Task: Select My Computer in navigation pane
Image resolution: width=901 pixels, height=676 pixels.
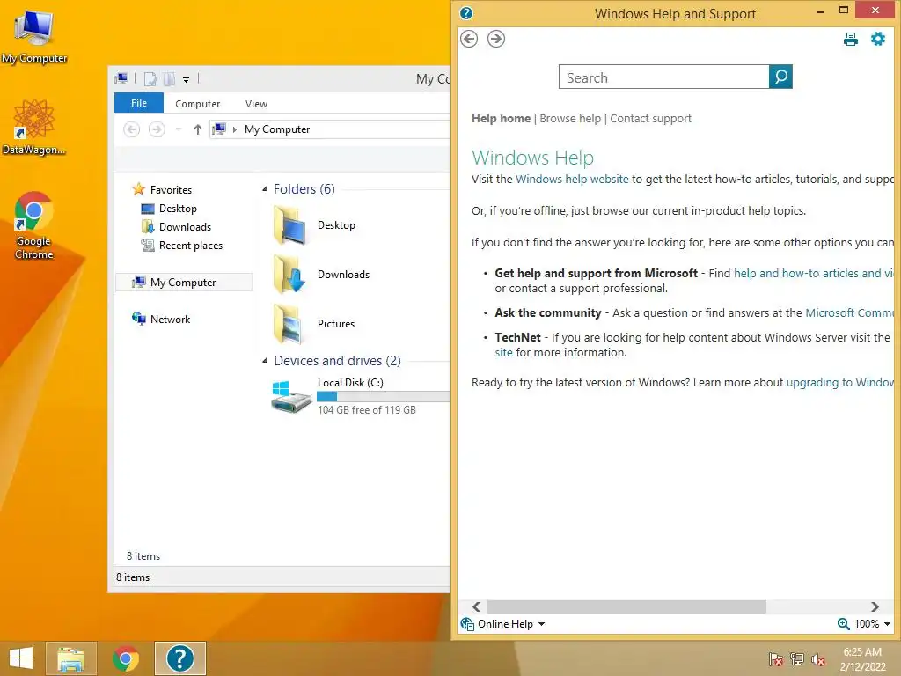Action: (183, 283)
